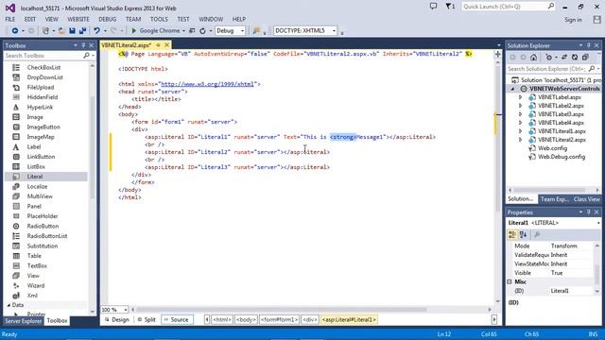
Task: Open the DEBUG menu
Action: (x=107, y=19)
